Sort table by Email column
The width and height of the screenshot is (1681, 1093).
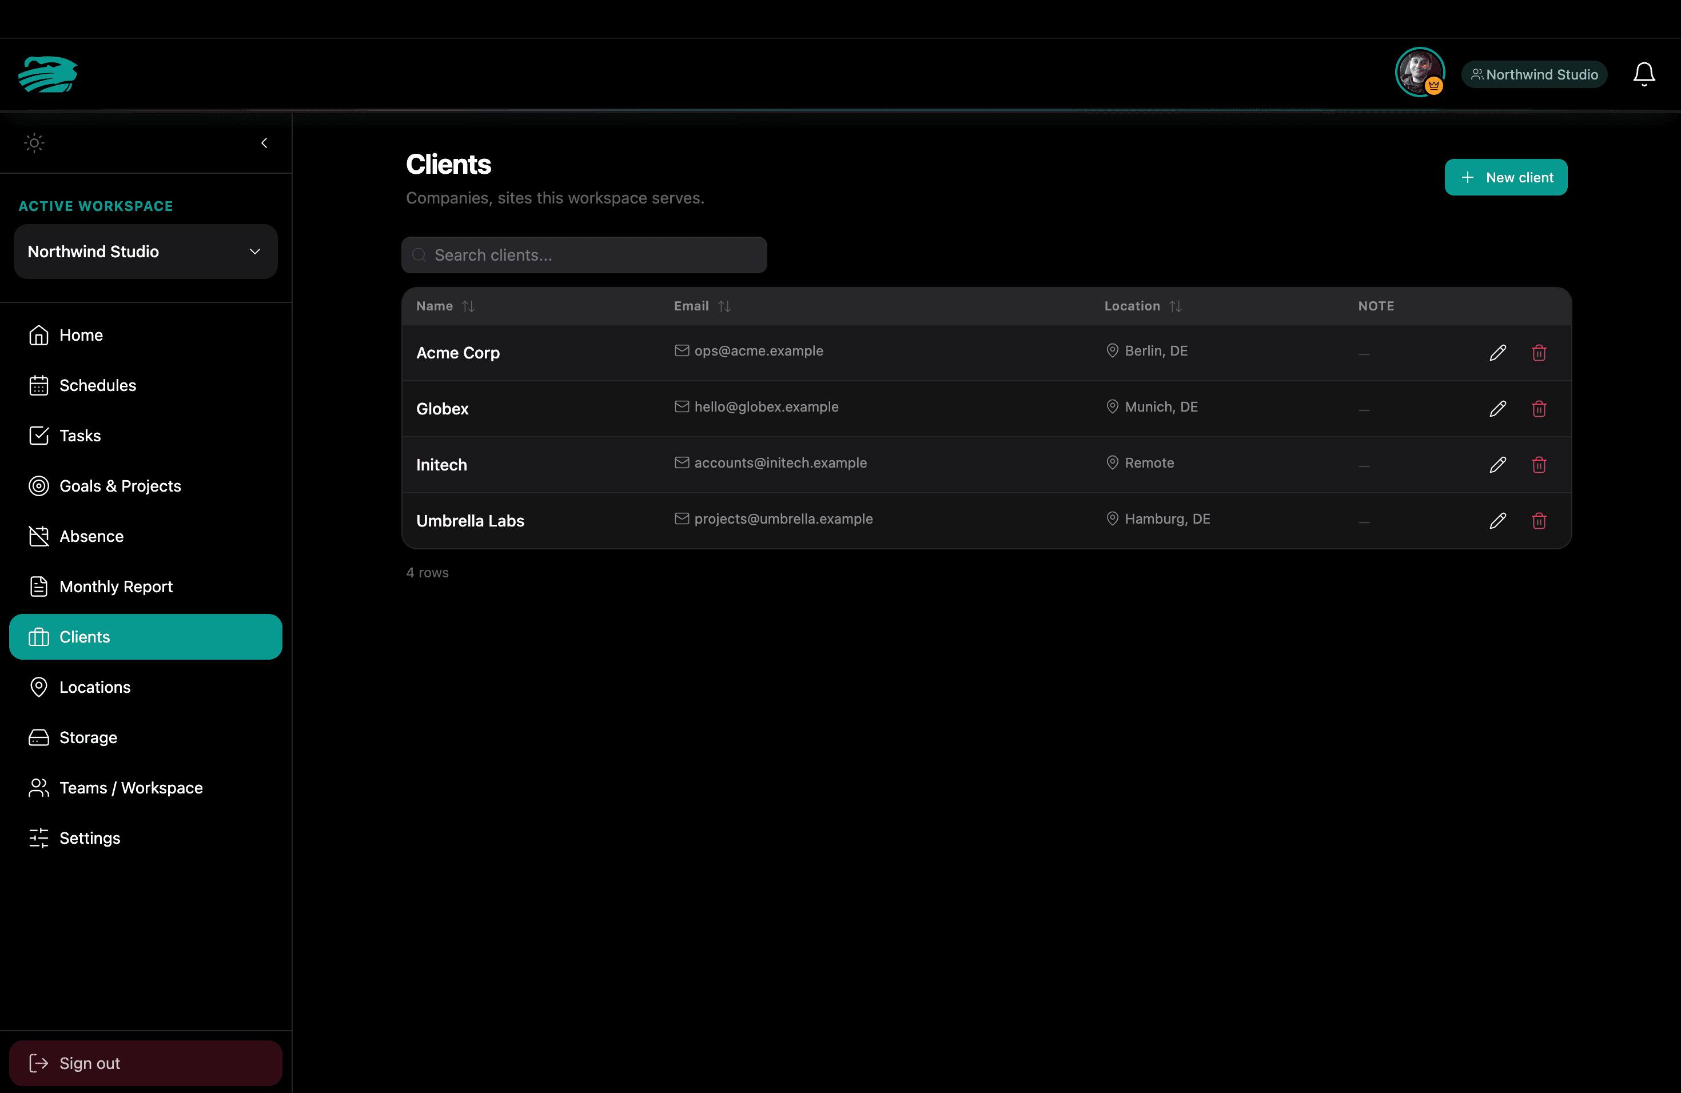(x=702, y=306)
